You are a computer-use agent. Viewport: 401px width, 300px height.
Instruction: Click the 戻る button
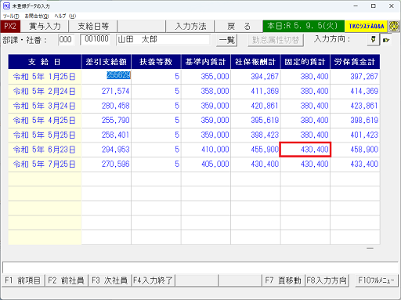point(239,27)
